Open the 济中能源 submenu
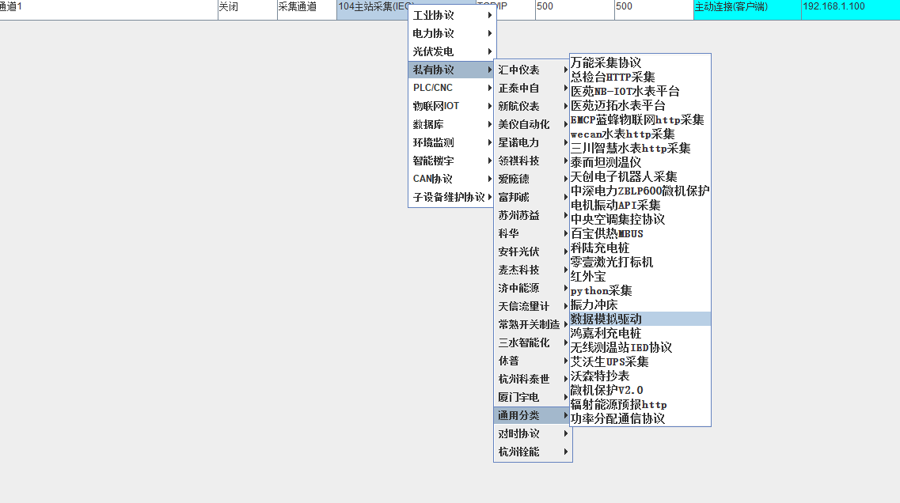 533,288
